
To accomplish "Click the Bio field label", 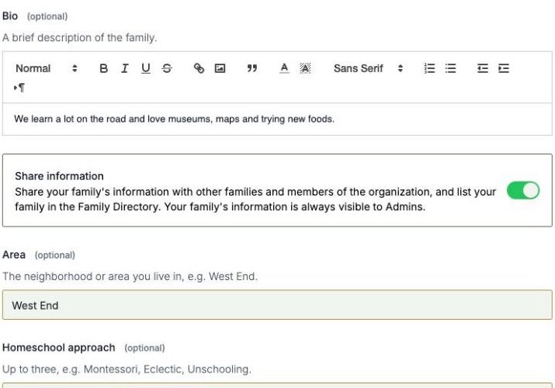I will pyautogui.click(x=10, y=16).
